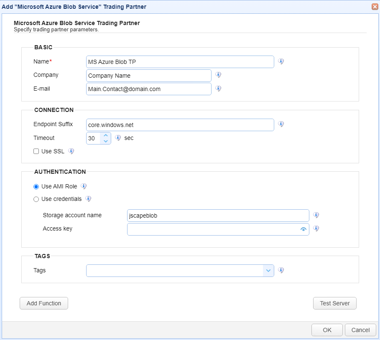Select the Use credentials option
The width and height of the screenshot is (380, 340).
(36, 199)
